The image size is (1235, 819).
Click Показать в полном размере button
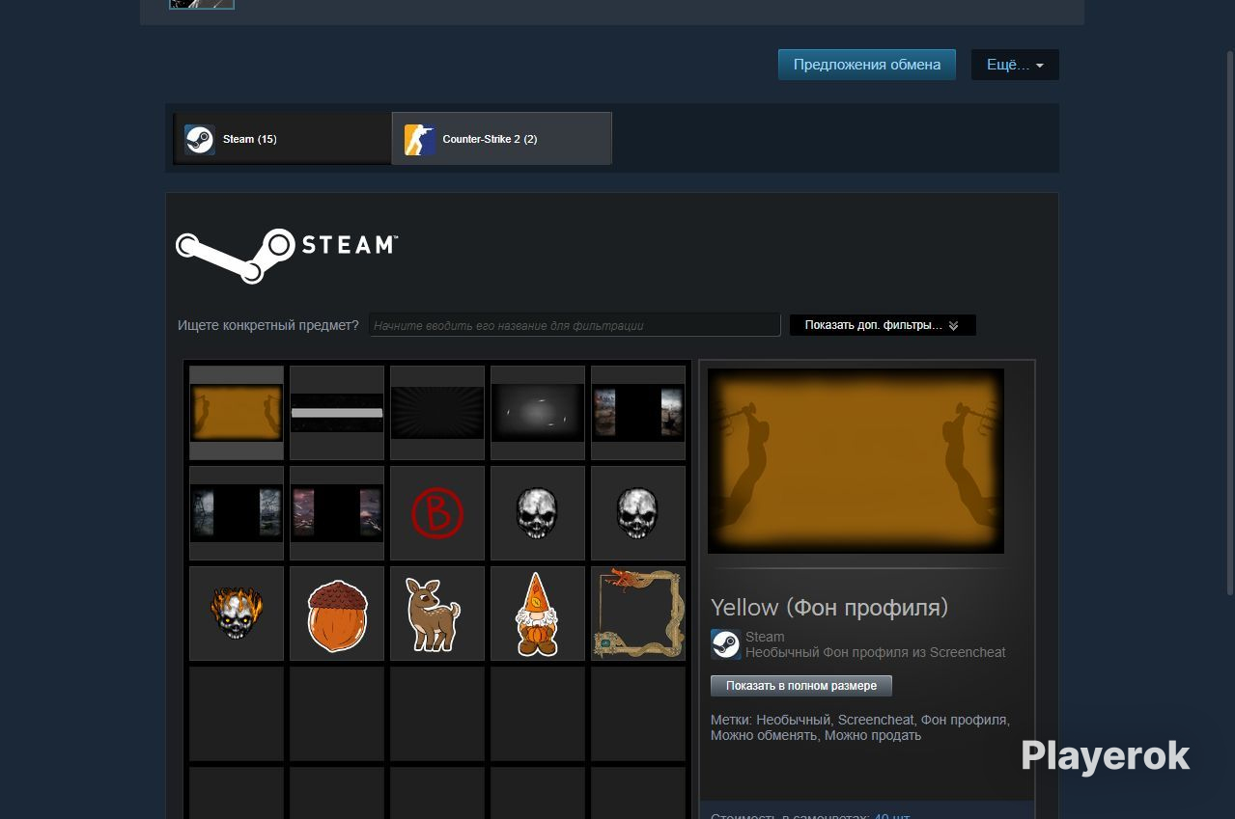[x=801, y=686]
